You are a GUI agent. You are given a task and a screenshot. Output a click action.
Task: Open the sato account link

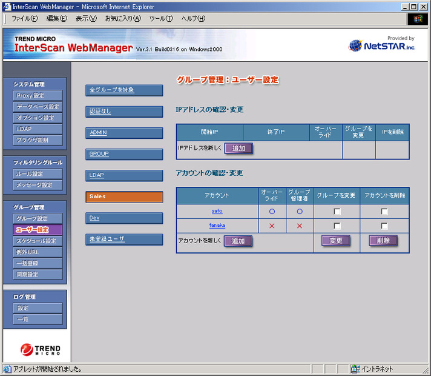click(x=217, y=211)
